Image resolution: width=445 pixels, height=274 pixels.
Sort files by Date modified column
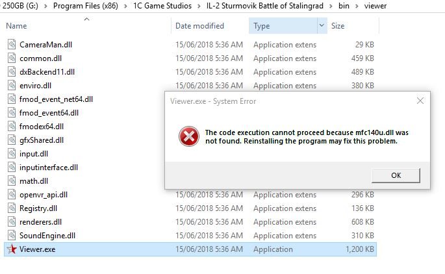199,26
